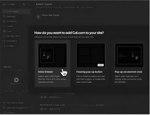The image size is (150, 115).
Task: Click the Collective badge in the Marketing Team row
Action: pos(55,109)
